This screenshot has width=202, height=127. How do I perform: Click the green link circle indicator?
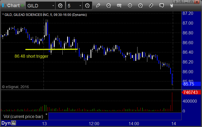click(x=22, y=6)
